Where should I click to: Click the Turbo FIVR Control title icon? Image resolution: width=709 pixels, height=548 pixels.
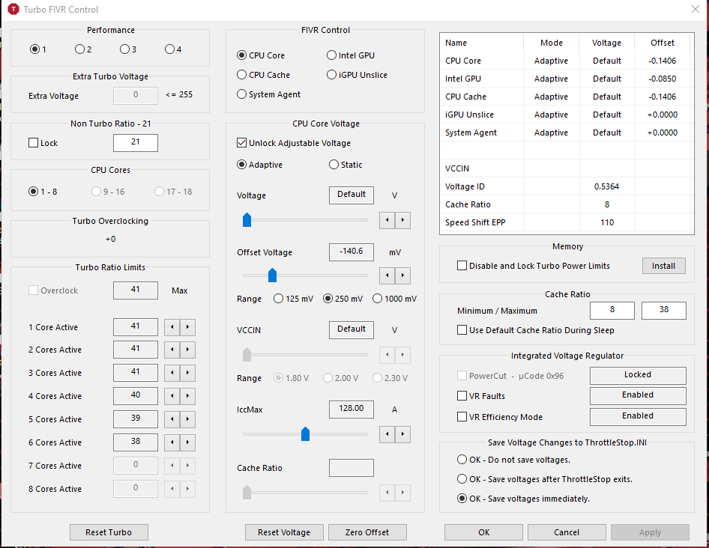pyautogui.click(x=13, y=9)
